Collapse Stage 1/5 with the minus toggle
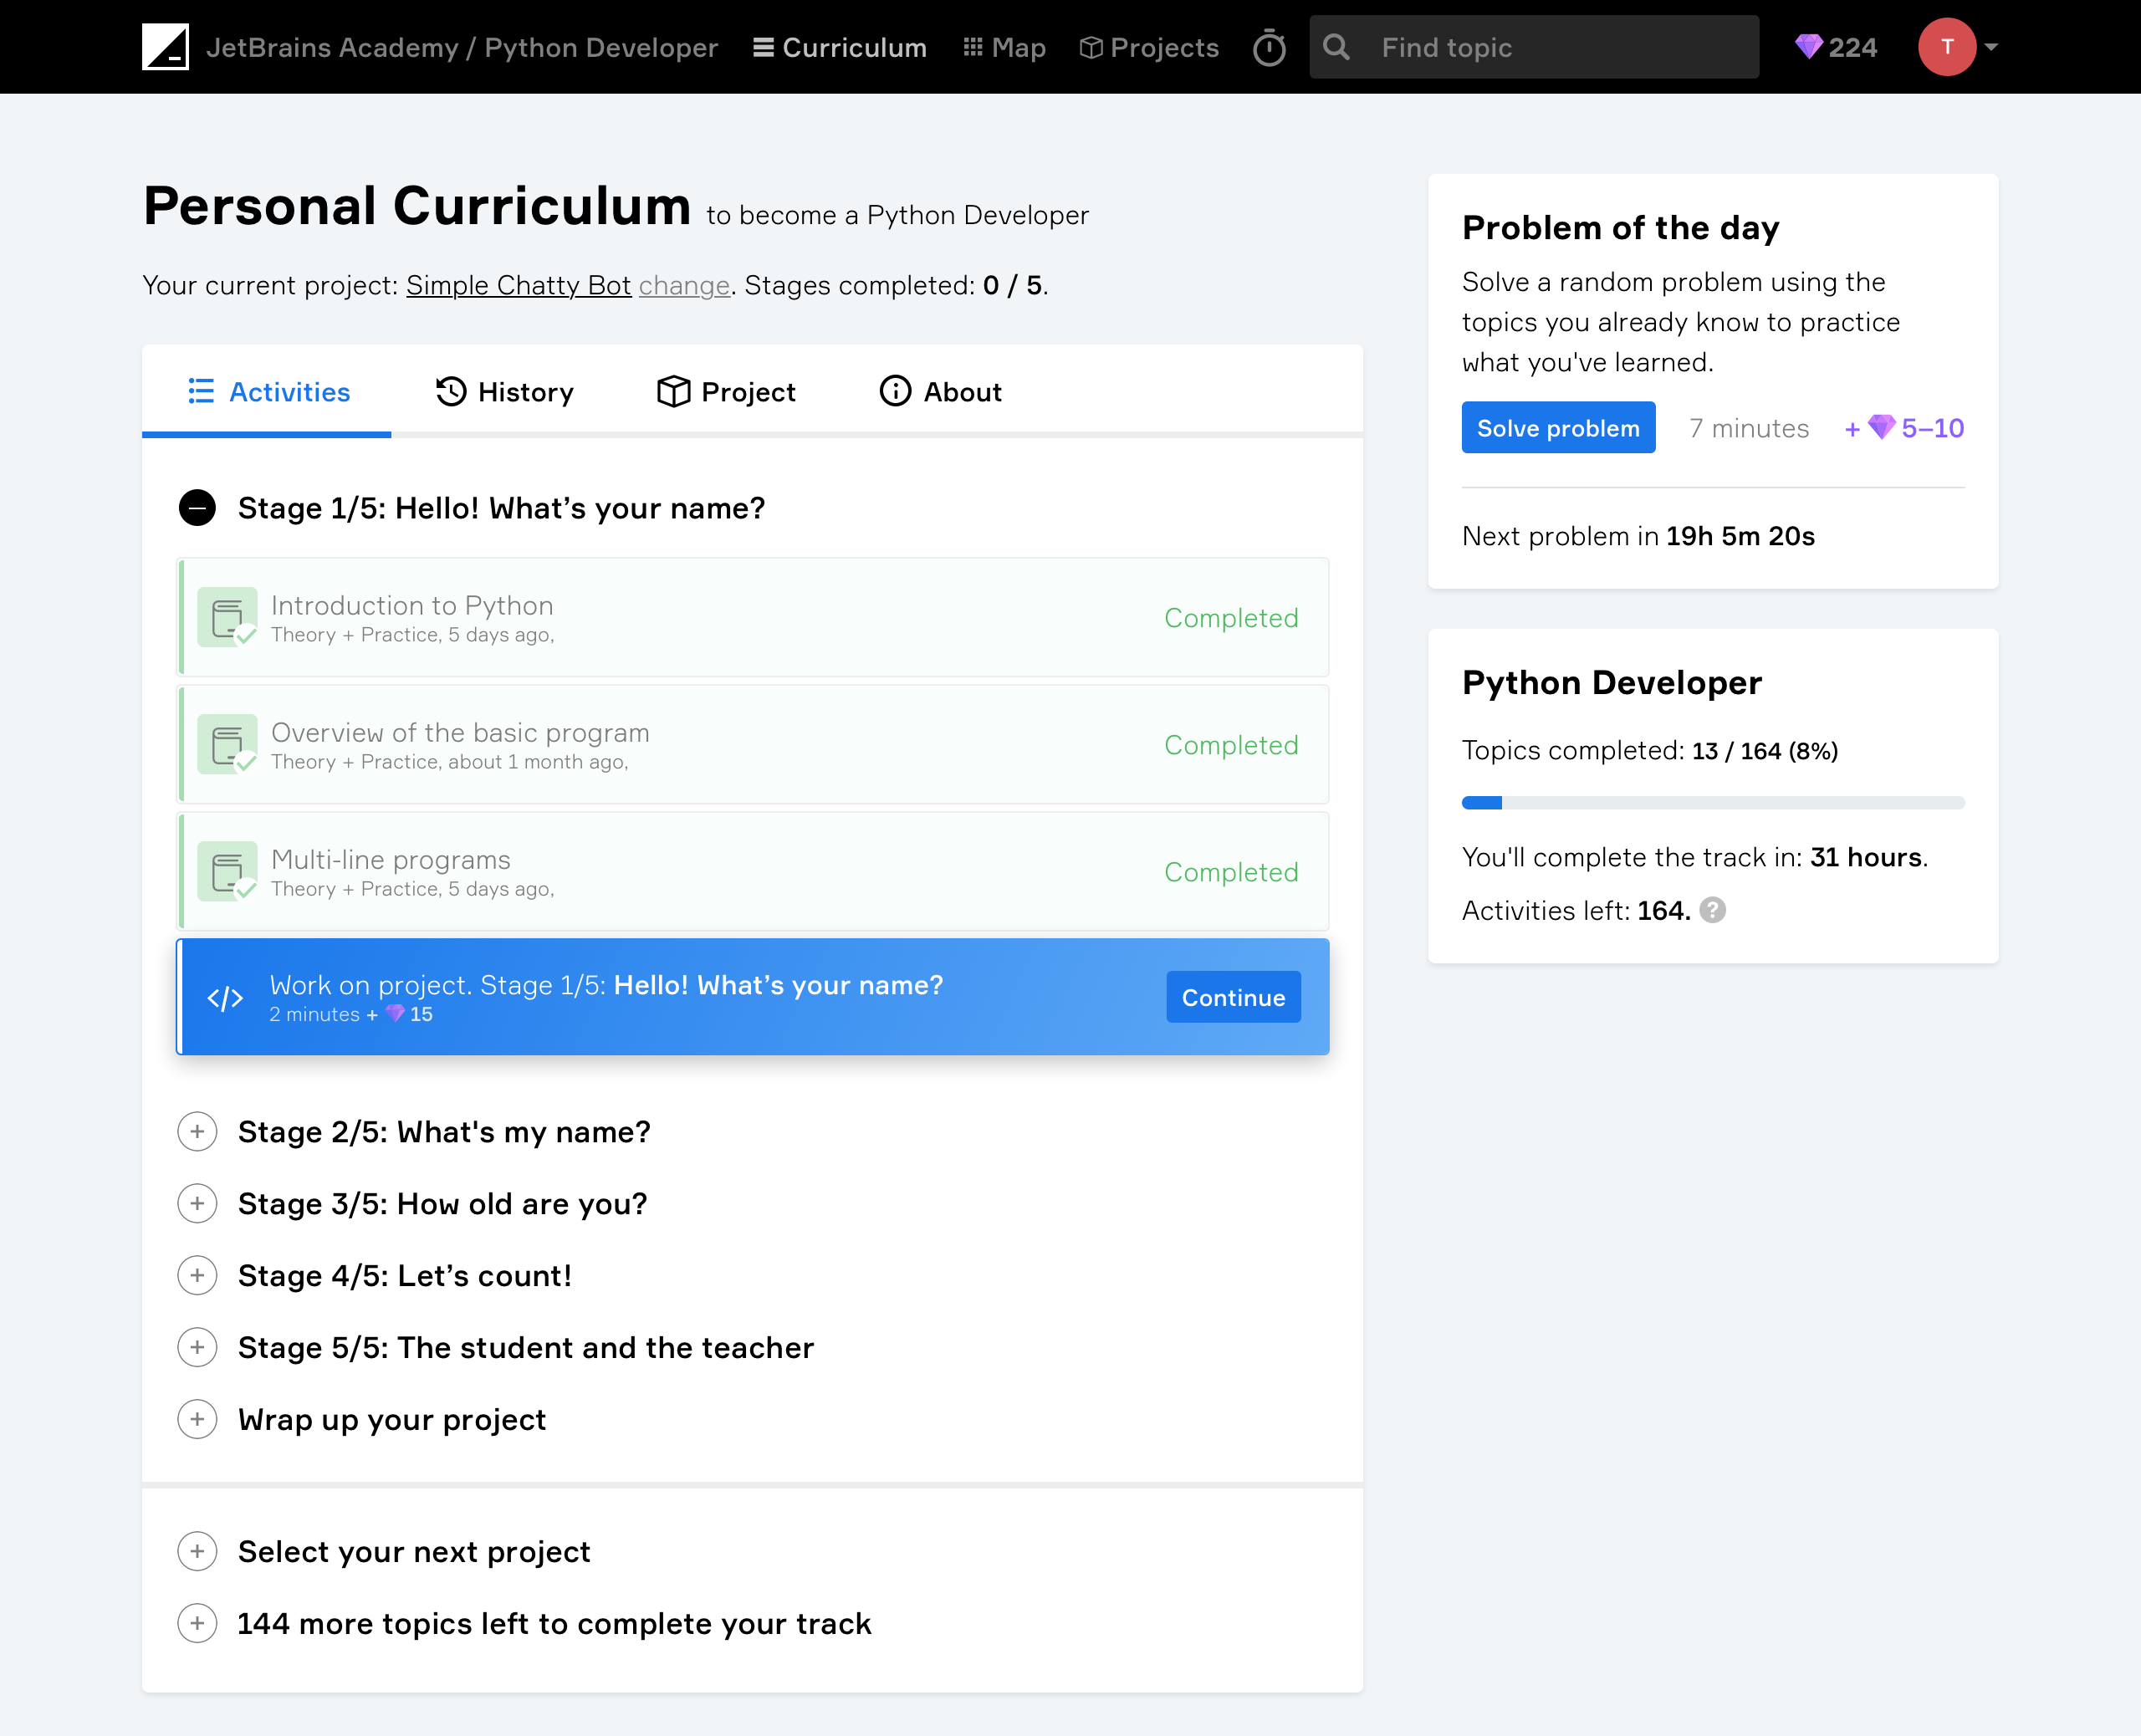This screenshot has width=2141, height=1736. [x=197, y=507]
